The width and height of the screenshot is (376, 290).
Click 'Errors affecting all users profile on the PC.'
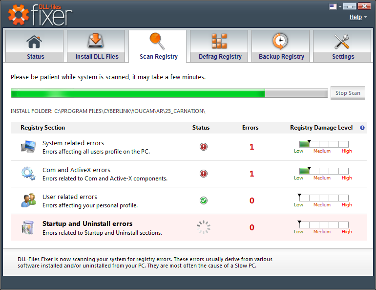pos(96,152)
